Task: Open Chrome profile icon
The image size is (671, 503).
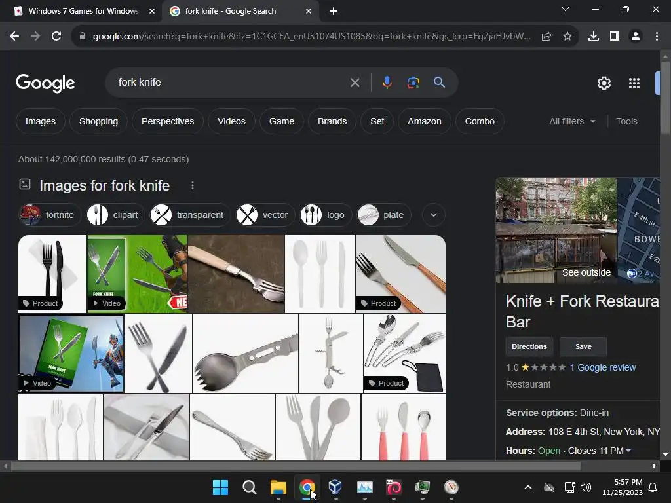Action: pyautogui.click(x=636, y=37)
